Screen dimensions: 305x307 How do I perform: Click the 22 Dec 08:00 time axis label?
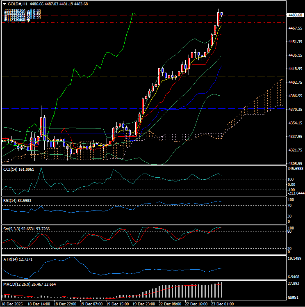[171, 304]
